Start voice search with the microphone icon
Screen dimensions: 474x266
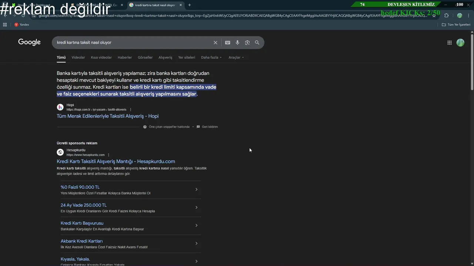click(237, 42)
